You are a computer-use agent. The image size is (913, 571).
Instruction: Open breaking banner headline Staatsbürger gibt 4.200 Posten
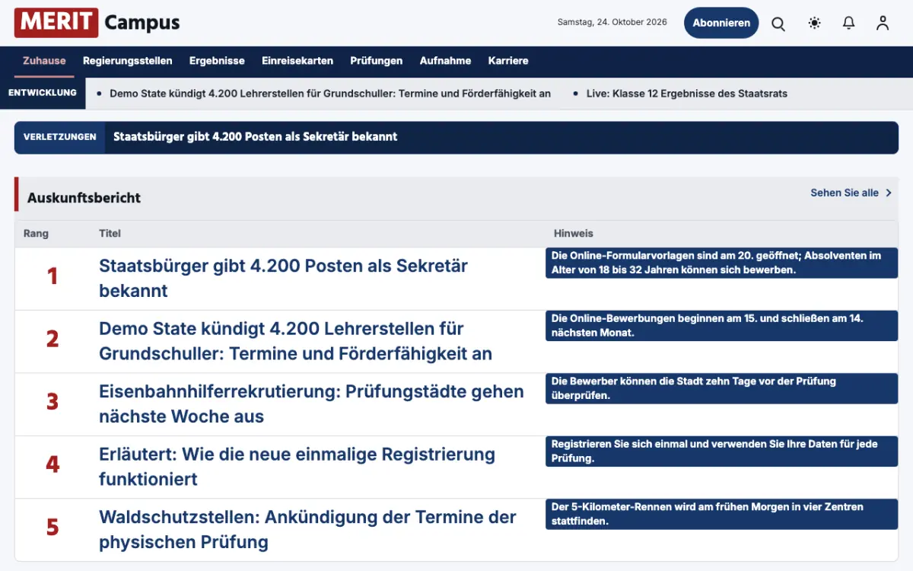255,137
